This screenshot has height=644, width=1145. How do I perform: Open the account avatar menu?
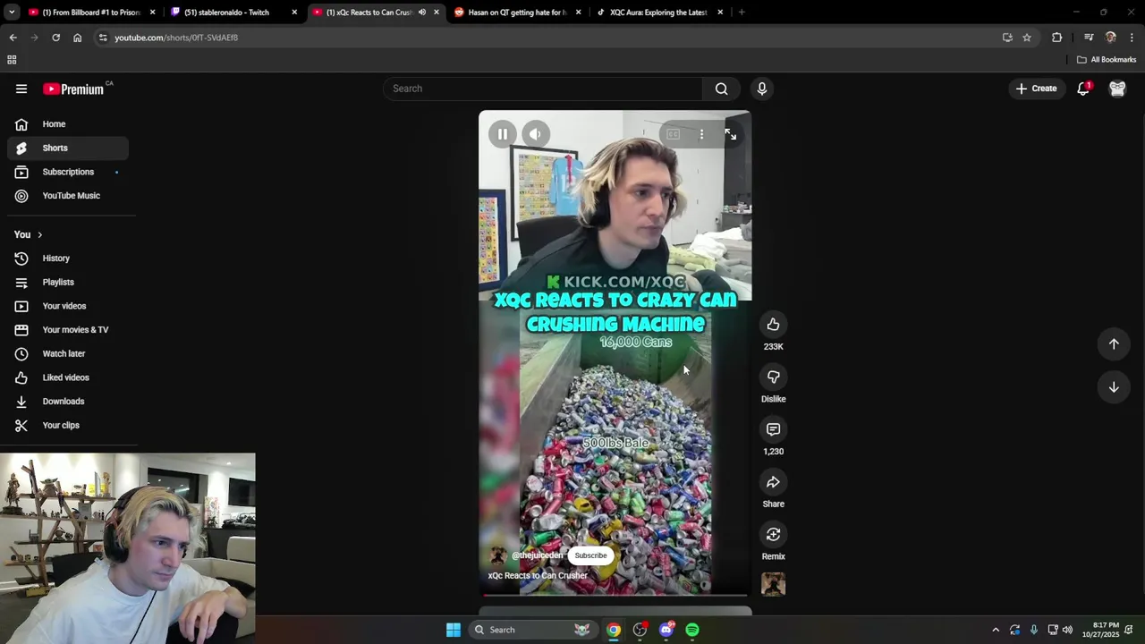click(x=1117, y=89)
